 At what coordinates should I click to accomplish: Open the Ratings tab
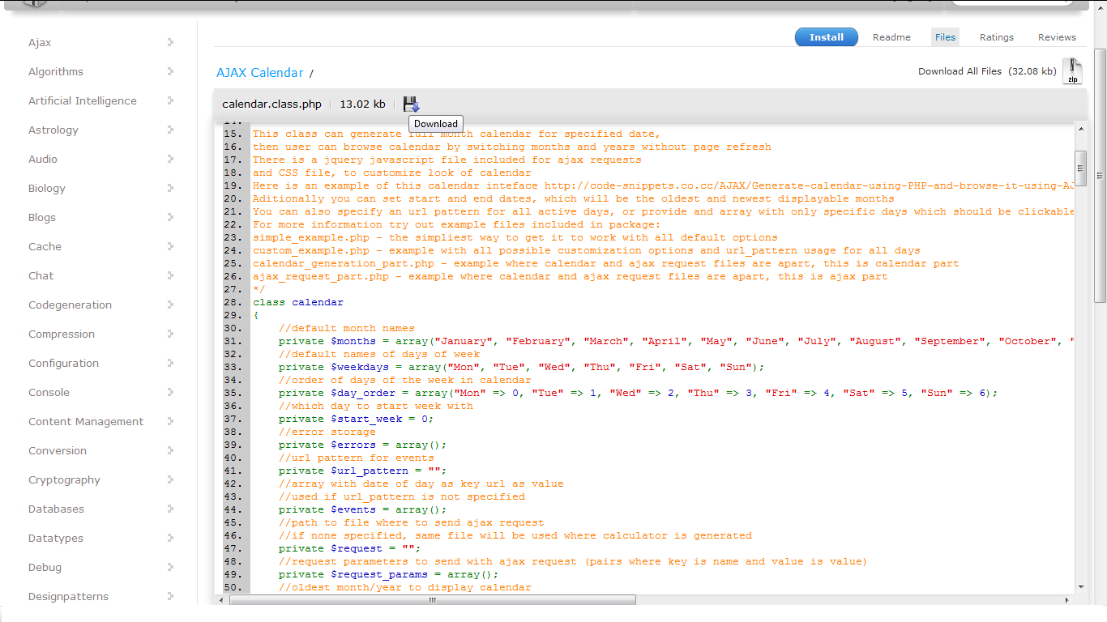tap(997, 37)
